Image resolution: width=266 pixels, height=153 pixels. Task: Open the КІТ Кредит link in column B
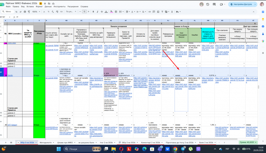[12, 125]
